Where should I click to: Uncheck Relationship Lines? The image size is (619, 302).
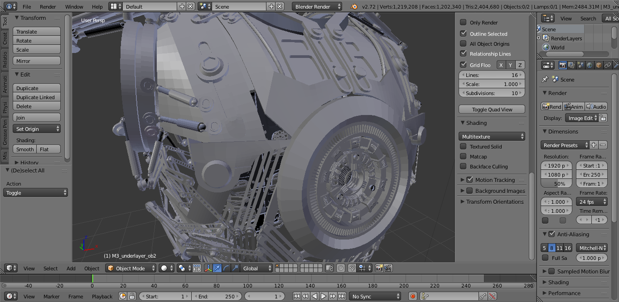[463, 53]
